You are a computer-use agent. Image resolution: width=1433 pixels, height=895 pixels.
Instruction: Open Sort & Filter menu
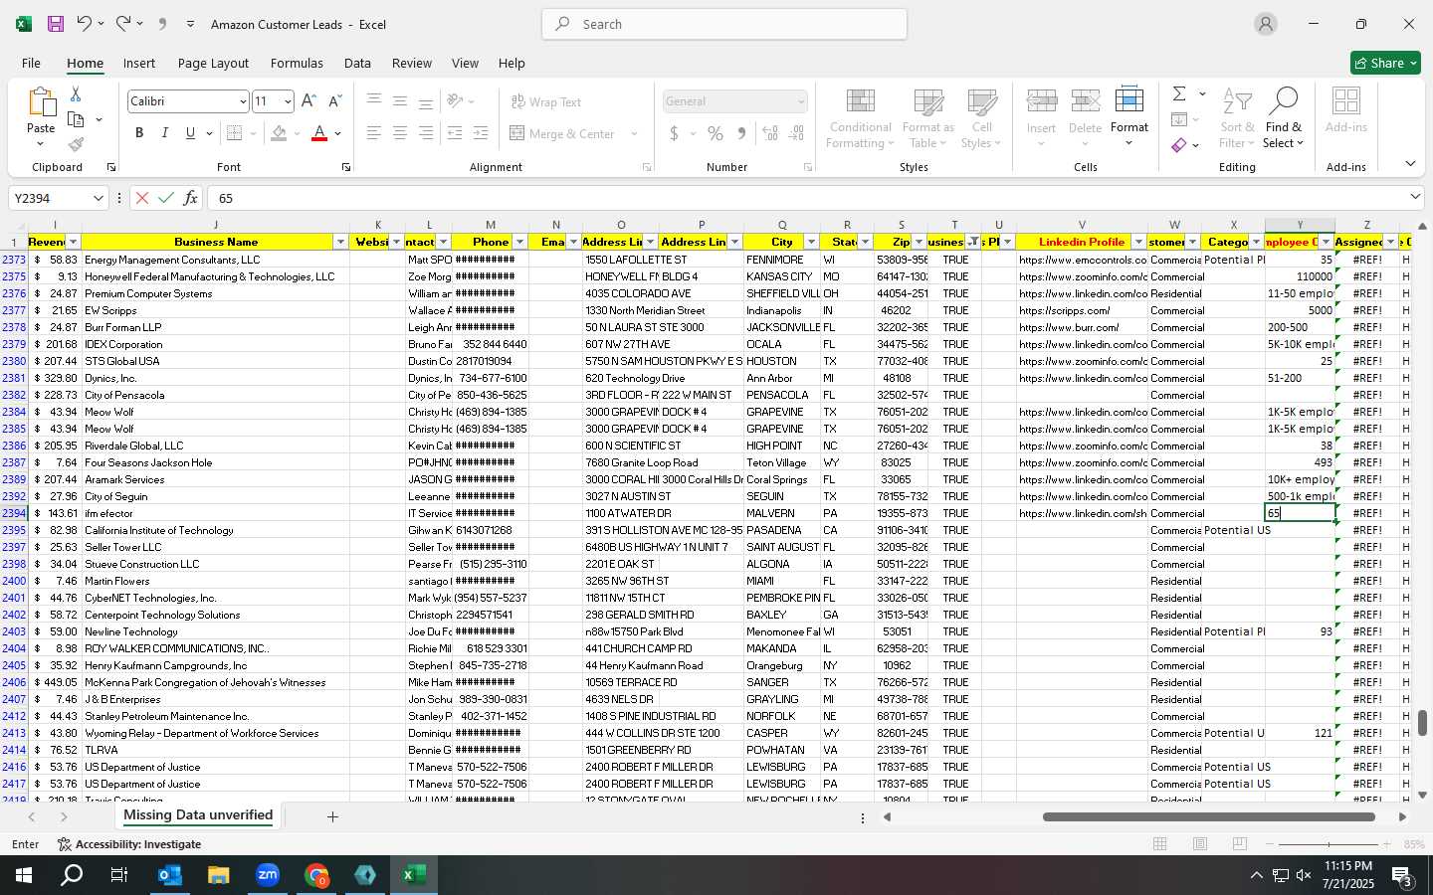[1237, 119]
